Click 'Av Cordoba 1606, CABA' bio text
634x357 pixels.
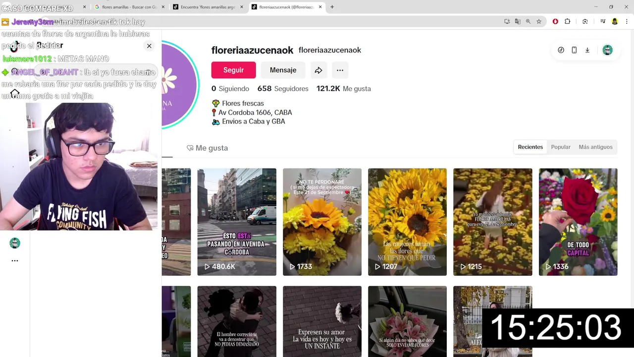[x=255, y=113]
